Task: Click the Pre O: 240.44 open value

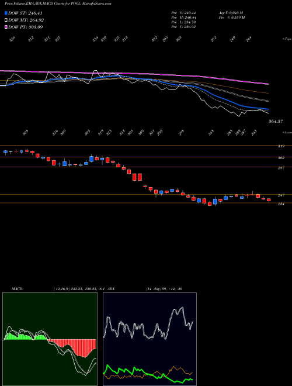Action: (183, 13)
